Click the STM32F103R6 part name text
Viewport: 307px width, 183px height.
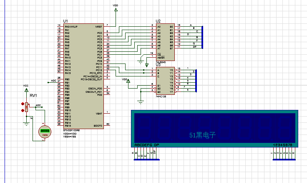(x=71, y=130)
